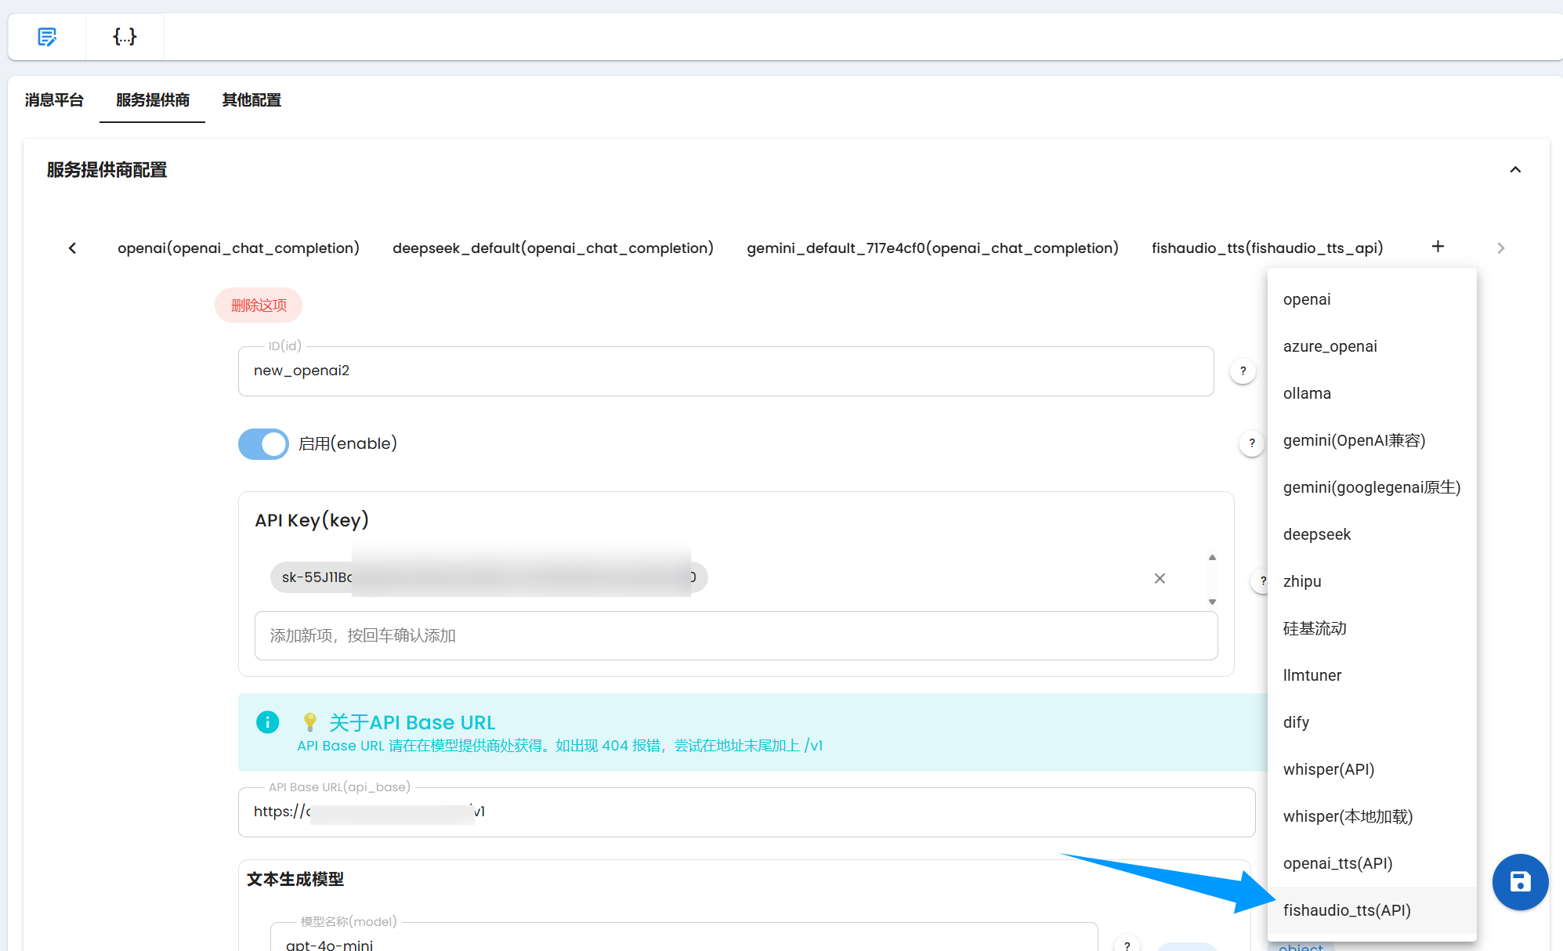Image resolution: width=1563 pixels, height=951 pixels.
Task: Open the 其他配置 tab
Action: coord(251,100)
